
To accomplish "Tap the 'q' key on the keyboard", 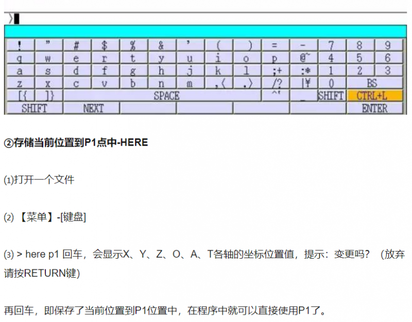I will coord(20,58).
